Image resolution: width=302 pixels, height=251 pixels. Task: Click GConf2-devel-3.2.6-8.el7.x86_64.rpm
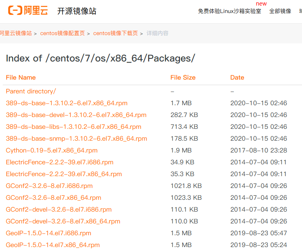(63, 221)
